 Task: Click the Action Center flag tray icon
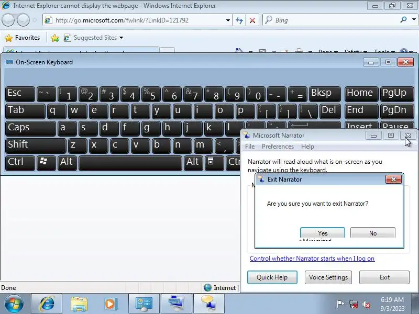coord(340,304)
